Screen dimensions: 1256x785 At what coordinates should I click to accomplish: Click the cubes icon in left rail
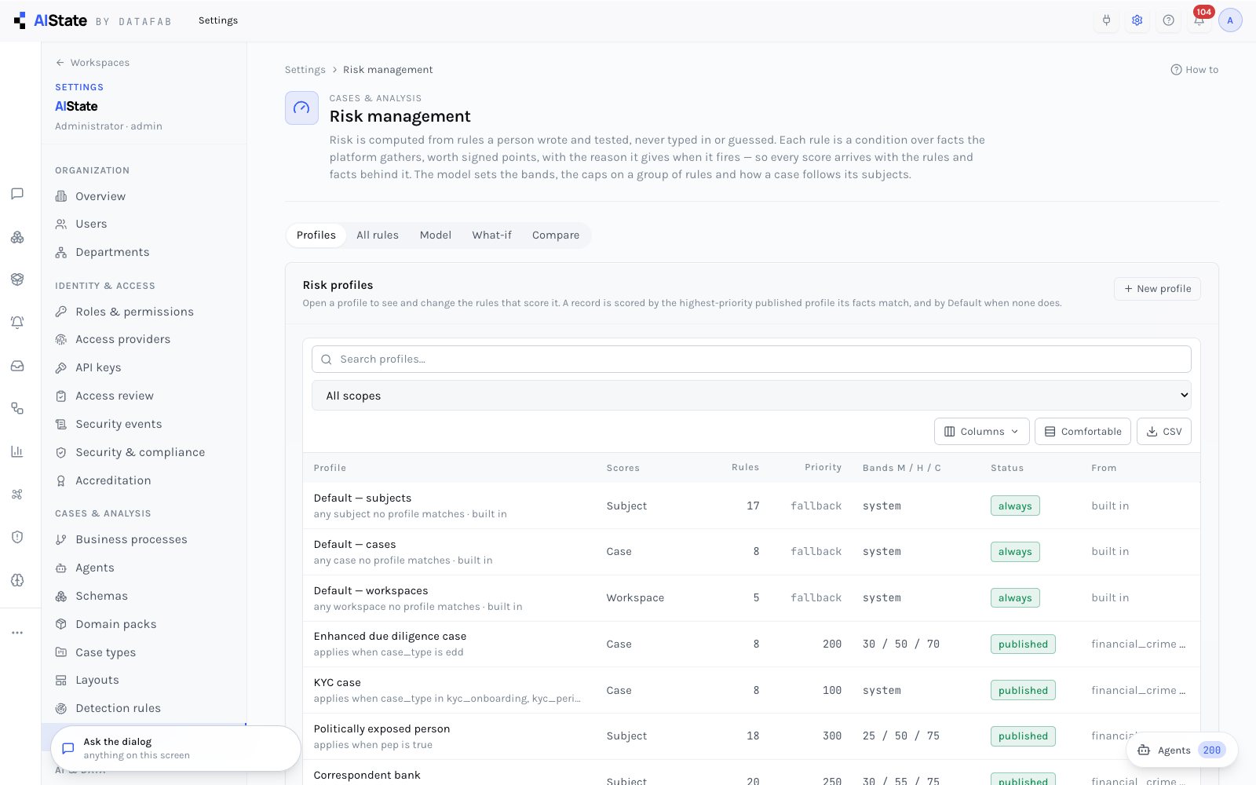[17, 237]
